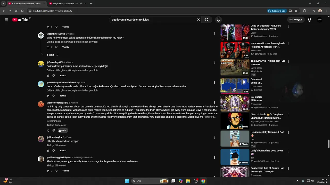Open options menu for @SomeGuyandanAmbulance comment
This screenshot has height=185, width=330.
tap(214, 82)
